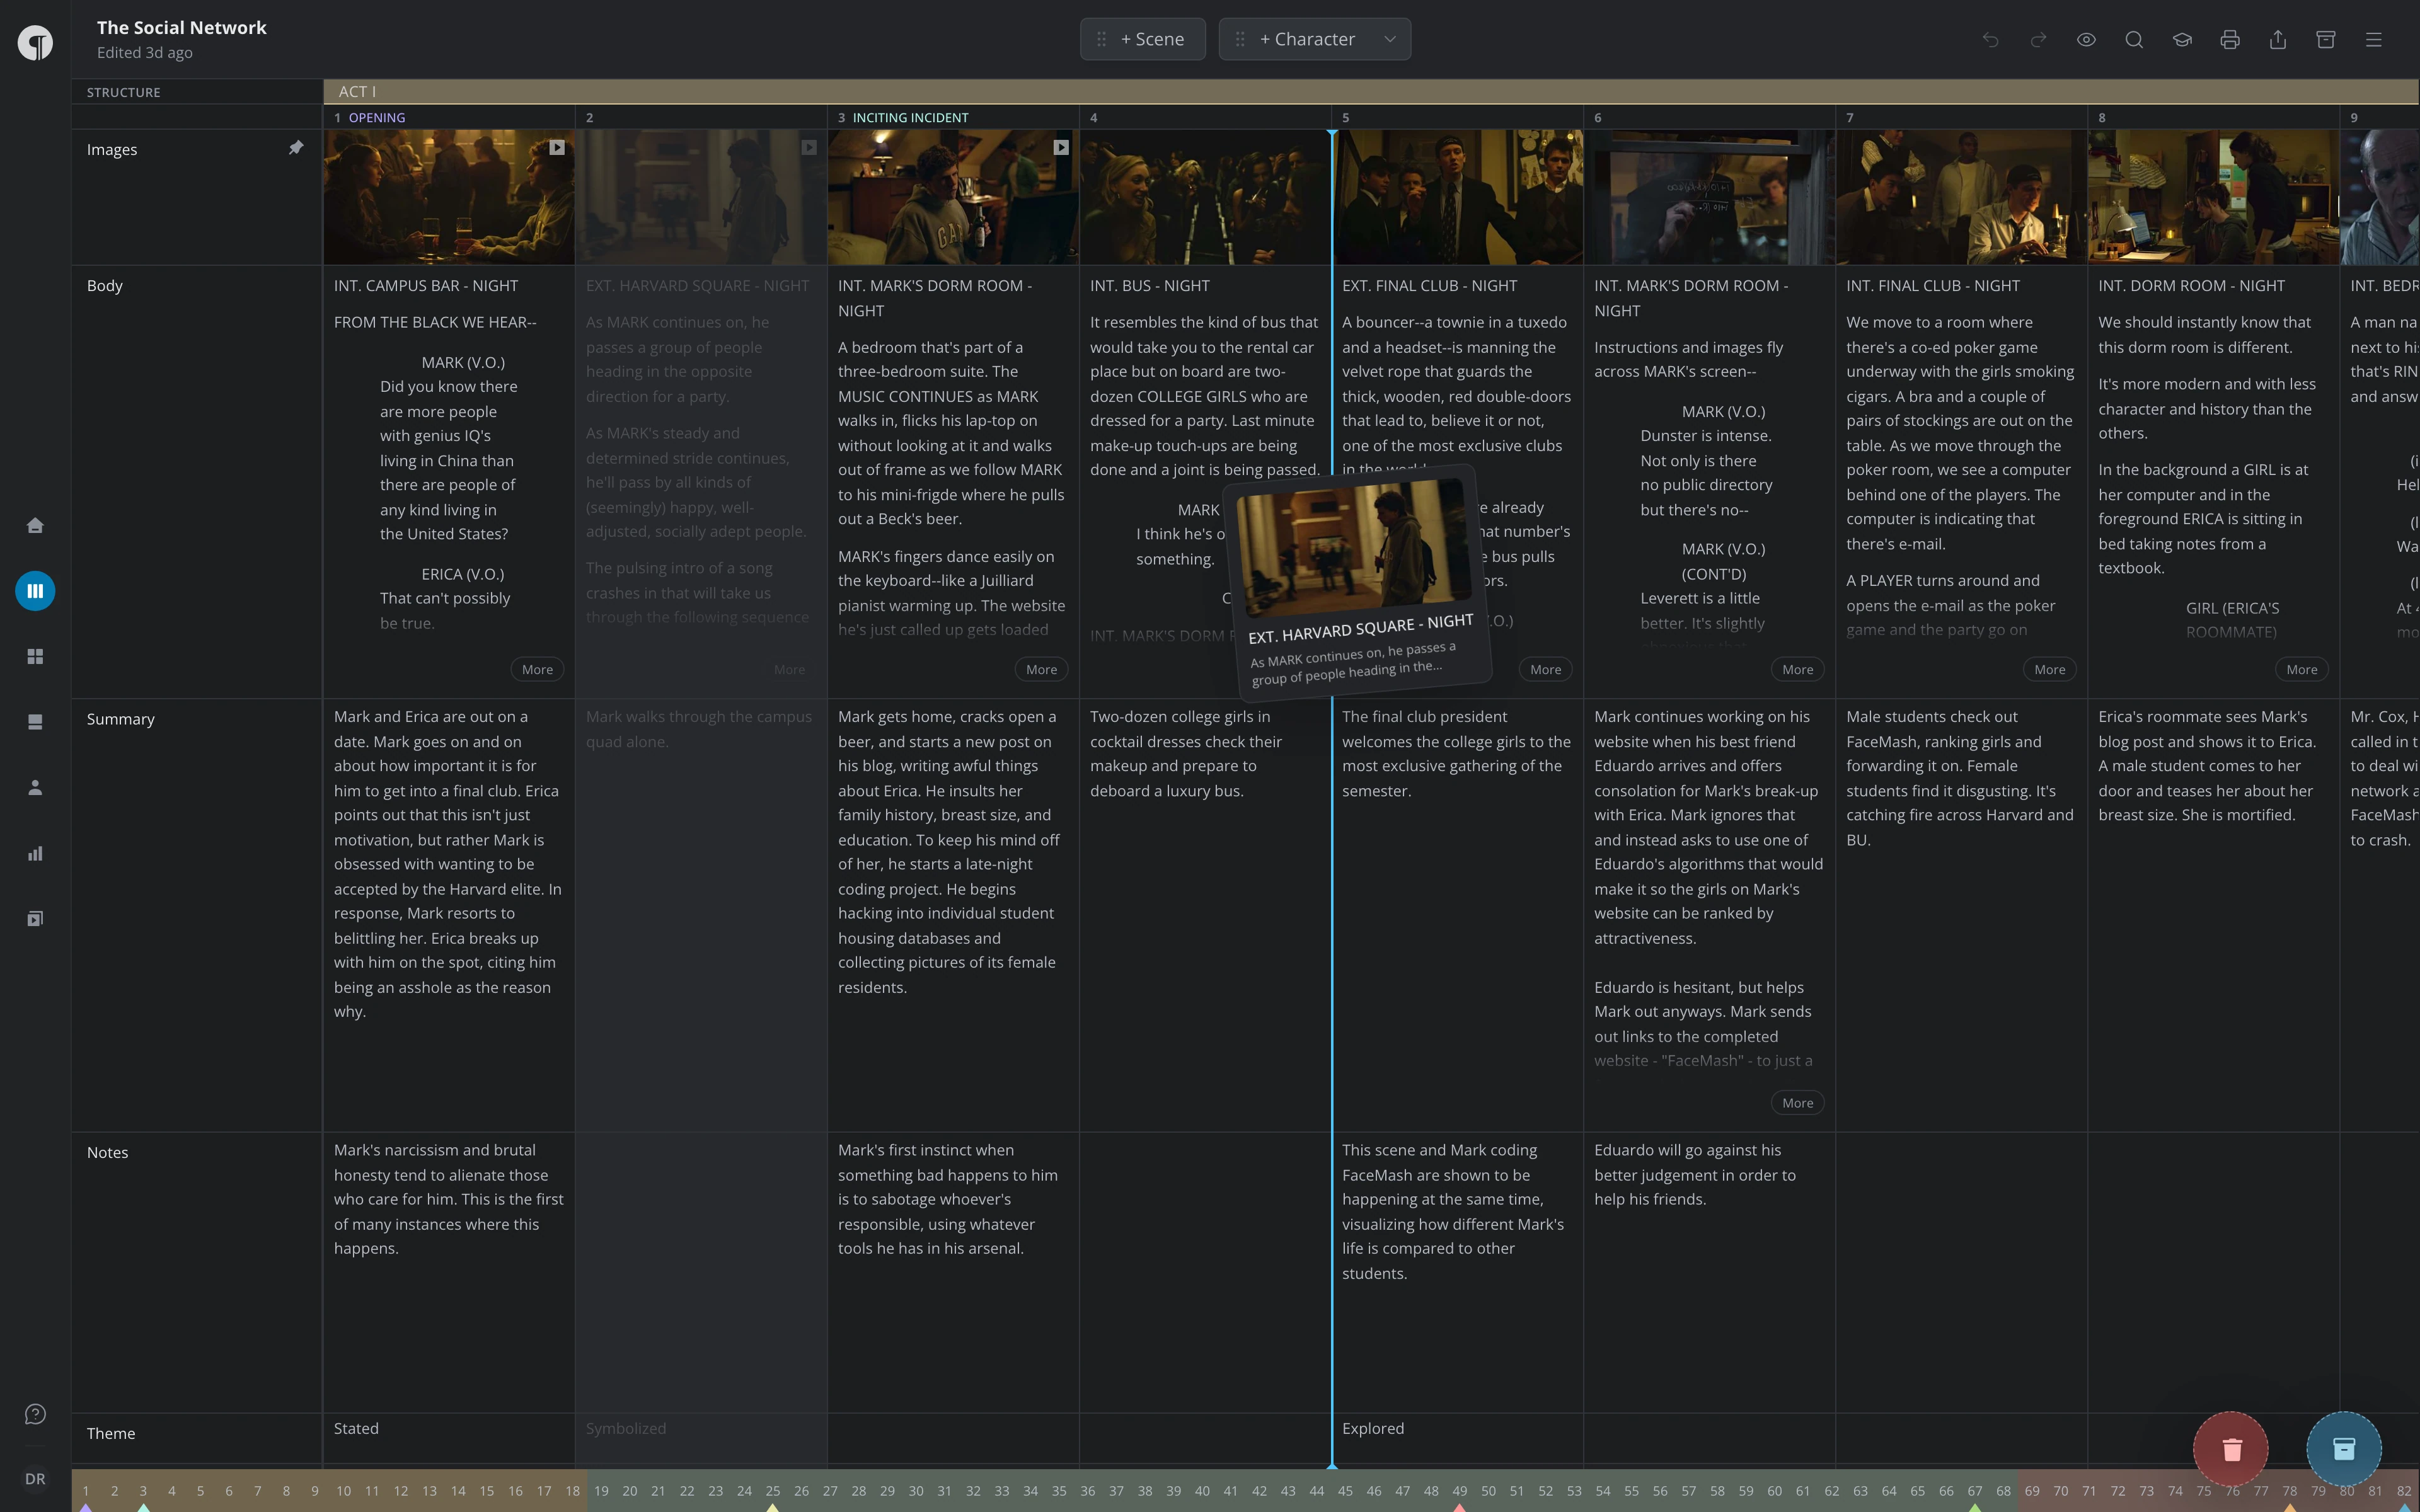The height and width of the screenshot is (1512, 2420).
Task: Add a new scene with + Scene
Action: pyautogui.click(x=1142, y=39)
